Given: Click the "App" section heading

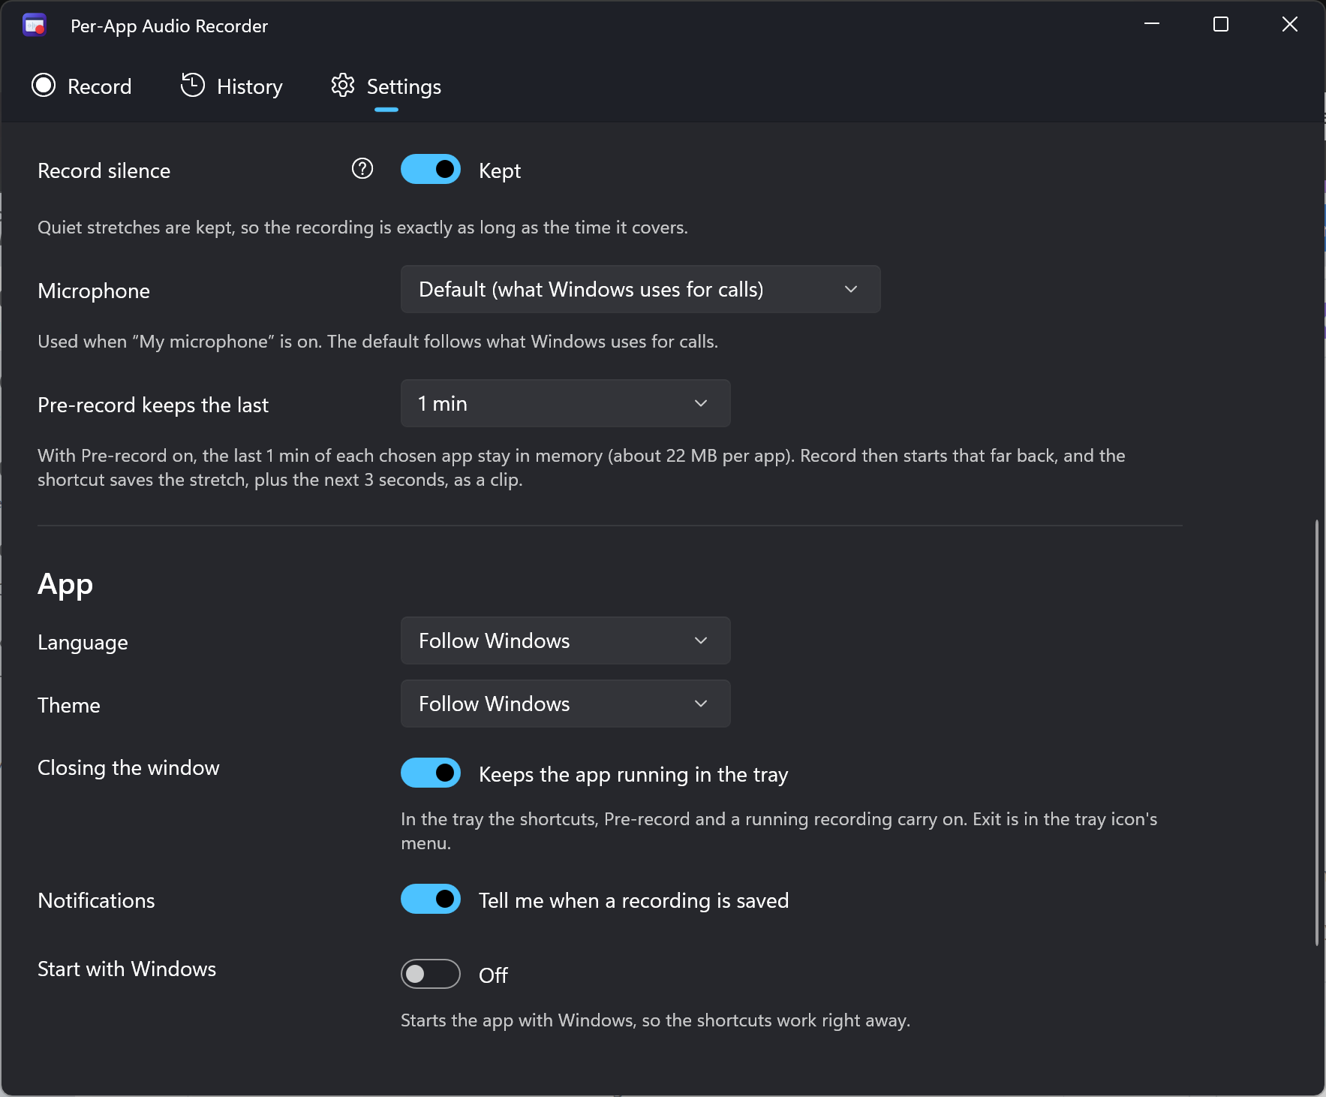Looking at the screenshot, I should pyautogui.click(x=65, y=584).
